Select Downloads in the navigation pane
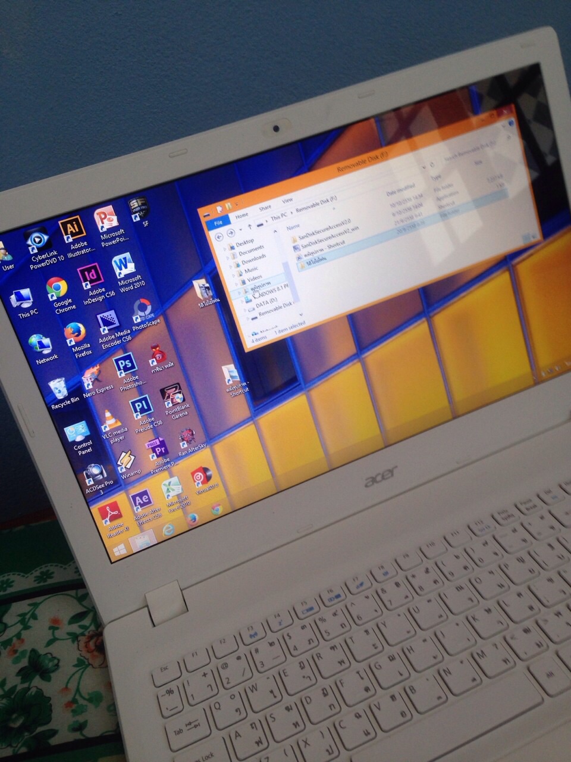Image resolution: width=571 pixels, height=762 pixels. tap(254, 260)
